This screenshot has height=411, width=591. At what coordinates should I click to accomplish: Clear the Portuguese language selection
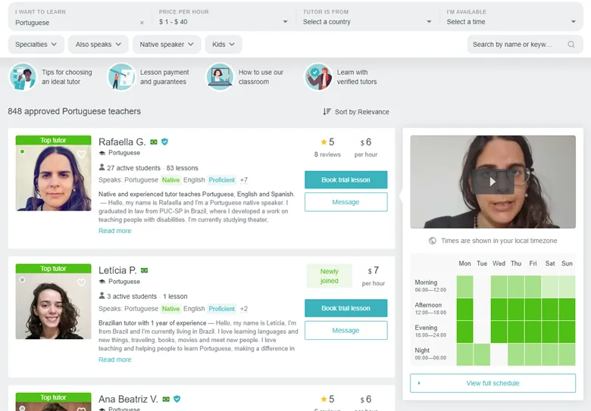(142, 23)
